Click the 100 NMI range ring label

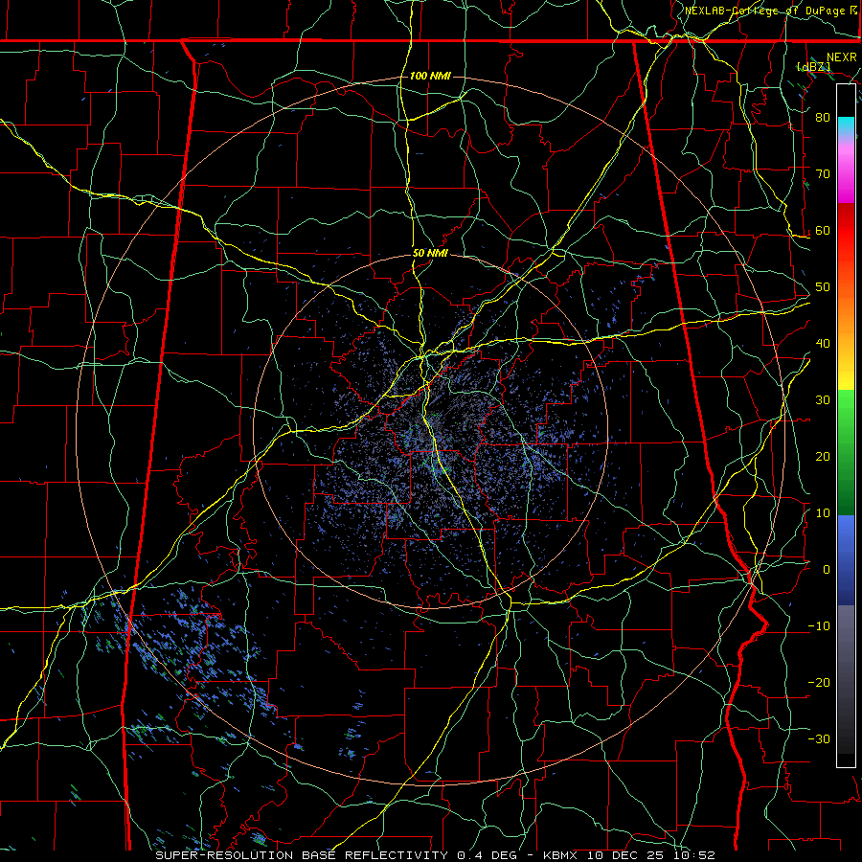click(x=430, y=76)
